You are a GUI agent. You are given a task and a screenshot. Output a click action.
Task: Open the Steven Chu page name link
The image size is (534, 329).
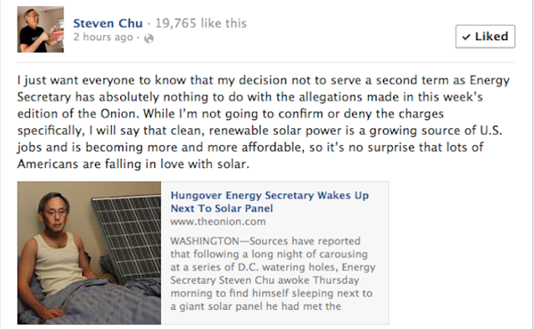tap(108, 23)
